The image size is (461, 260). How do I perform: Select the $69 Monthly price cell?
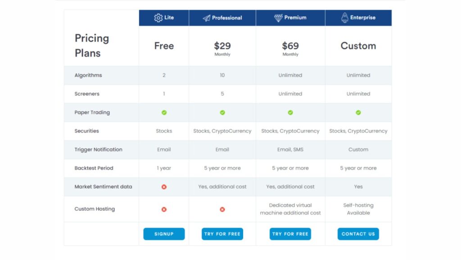pyautogui.click(x=290, y=47)
